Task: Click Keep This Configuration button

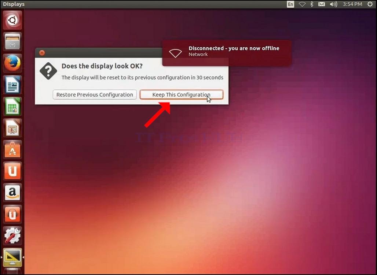Action: (182, 94)
